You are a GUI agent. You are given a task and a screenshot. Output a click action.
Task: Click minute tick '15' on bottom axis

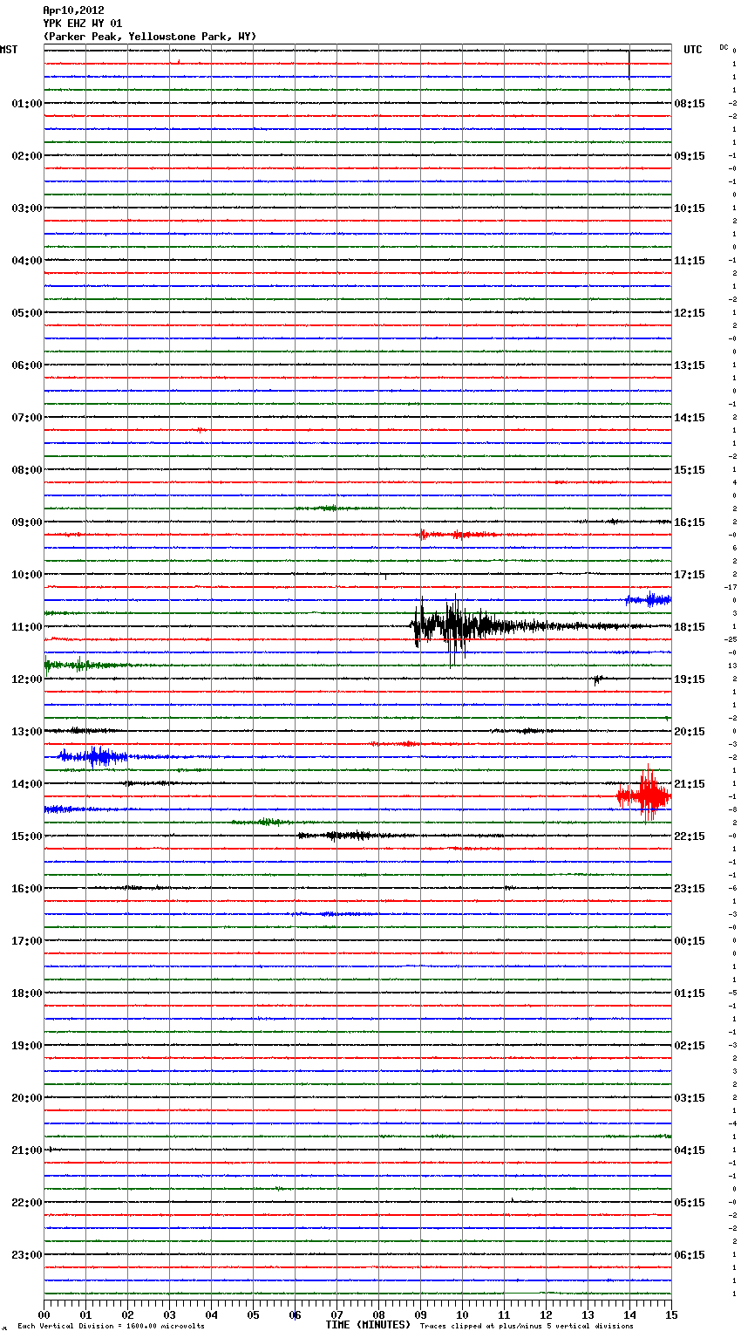[x=670, y=1314]
